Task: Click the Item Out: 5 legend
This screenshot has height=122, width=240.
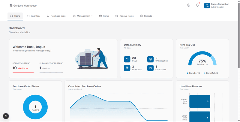Action: tap(211, 73)
